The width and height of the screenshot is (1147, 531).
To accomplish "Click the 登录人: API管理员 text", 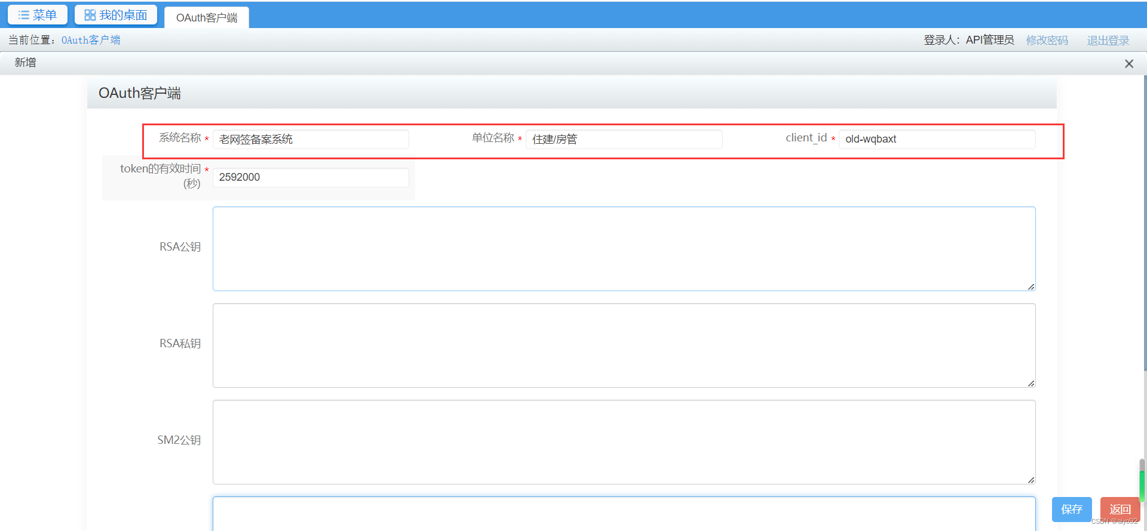I will coord(969,40).
